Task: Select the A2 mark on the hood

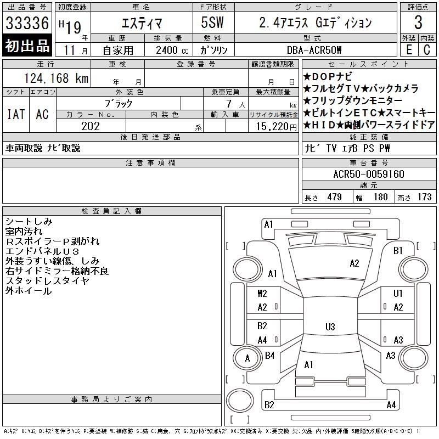Action: 354,263
